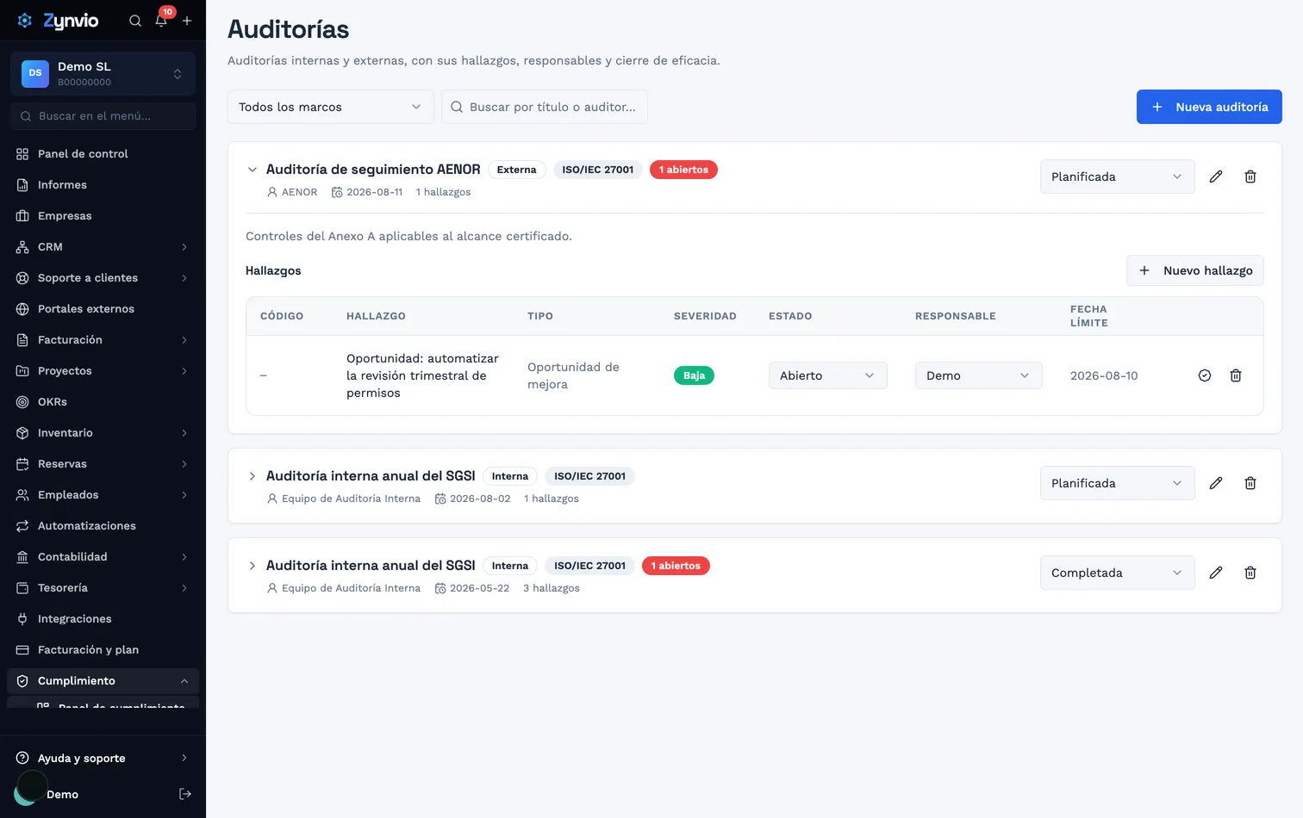Open the Abierto status dropdown for the finding
1303x818 pixels.
pos(828,375)
